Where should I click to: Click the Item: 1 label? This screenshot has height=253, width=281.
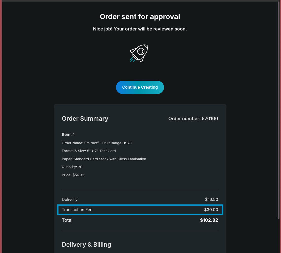click(x=68, y=134)
